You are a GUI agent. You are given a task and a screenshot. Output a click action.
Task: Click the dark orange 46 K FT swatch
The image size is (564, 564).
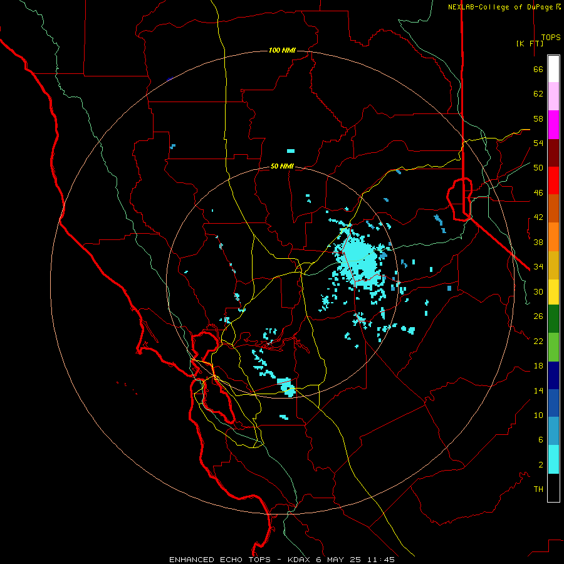point(553,209)
